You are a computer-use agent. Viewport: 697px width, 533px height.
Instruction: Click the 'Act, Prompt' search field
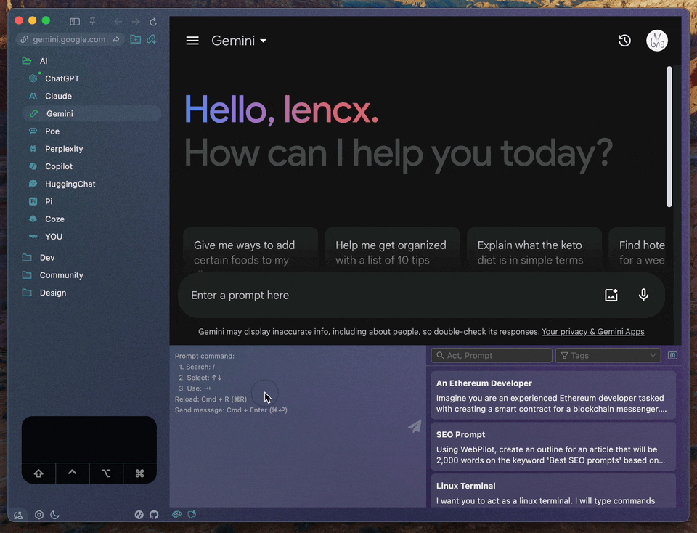(492, 356)
